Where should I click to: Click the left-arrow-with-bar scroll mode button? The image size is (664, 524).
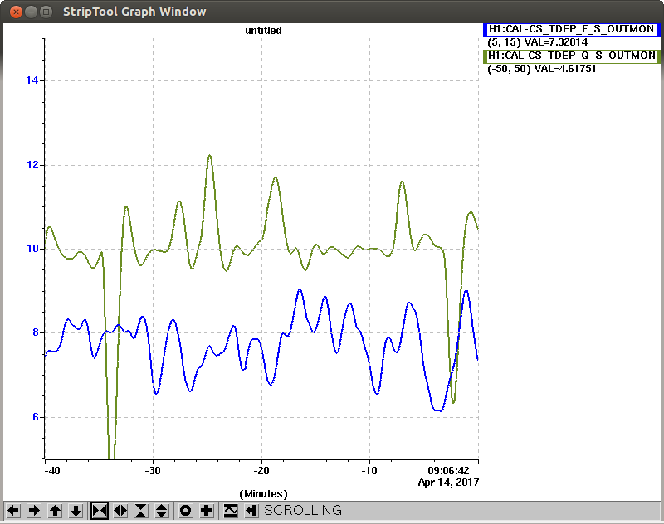(251, 511)
